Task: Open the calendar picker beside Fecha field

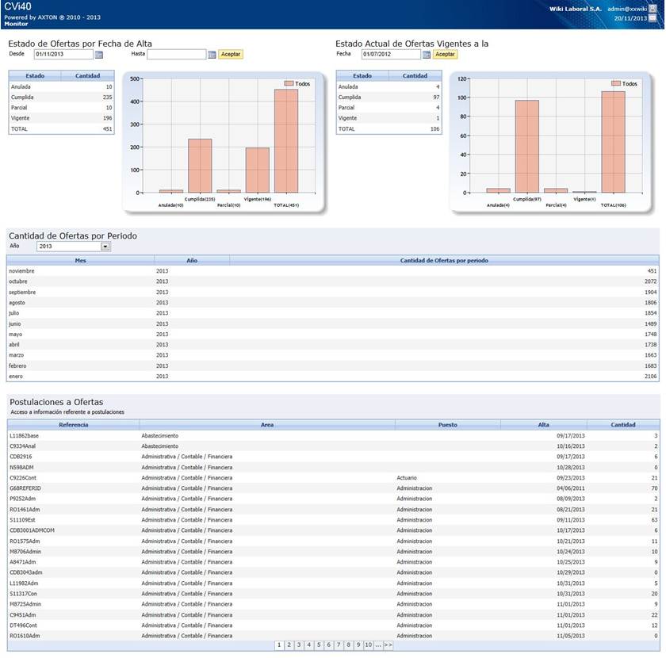Action: click(427, 55)
